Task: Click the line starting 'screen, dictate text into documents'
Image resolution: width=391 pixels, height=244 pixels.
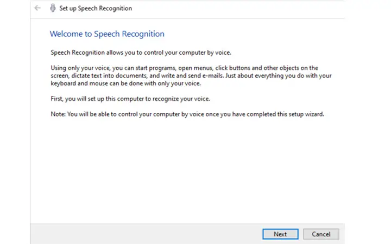Action: click(191, 75)
